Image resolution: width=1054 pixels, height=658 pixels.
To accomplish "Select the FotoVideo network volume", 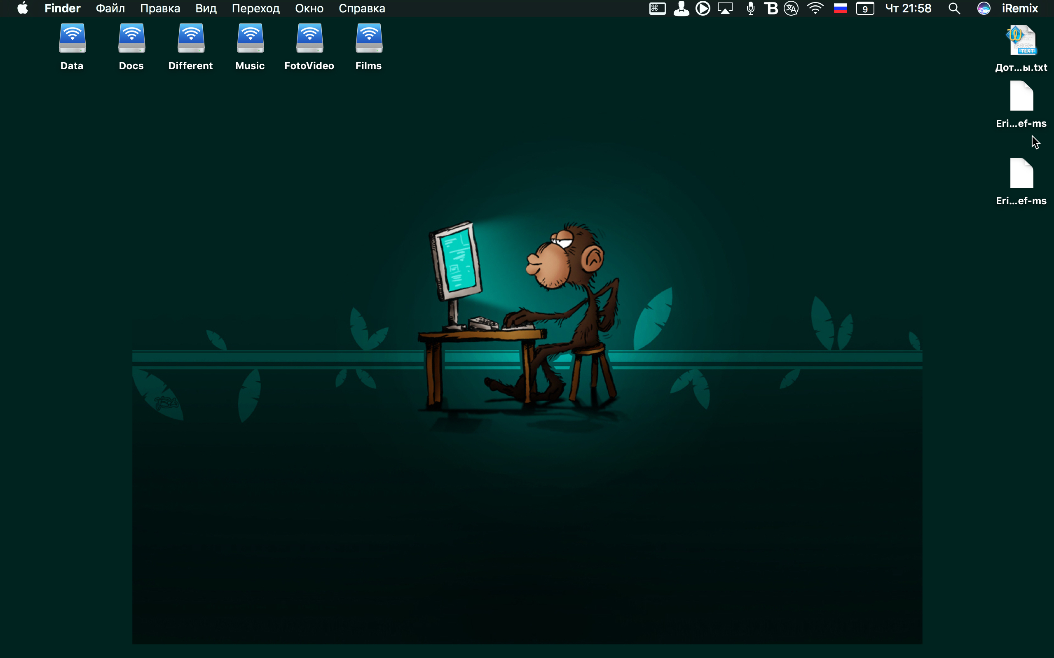I will point(309,39).
